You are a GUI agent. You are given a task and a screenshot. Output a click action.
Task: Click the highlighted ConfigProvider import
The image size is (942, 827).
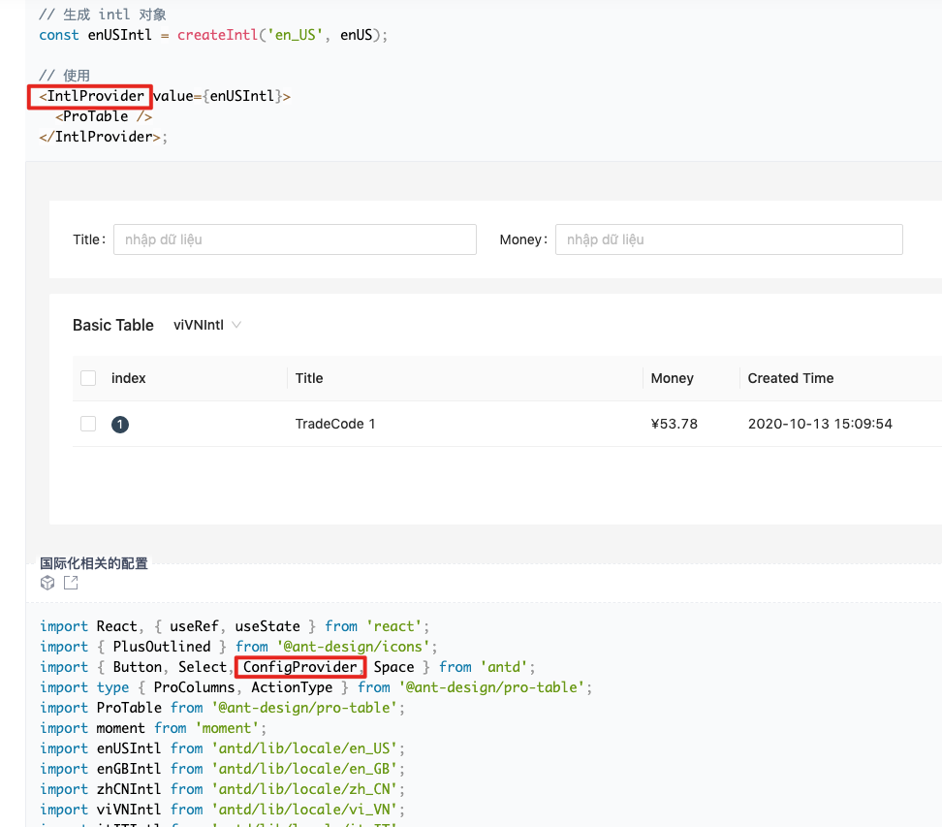pyautogui.click(x=299, y=667)
